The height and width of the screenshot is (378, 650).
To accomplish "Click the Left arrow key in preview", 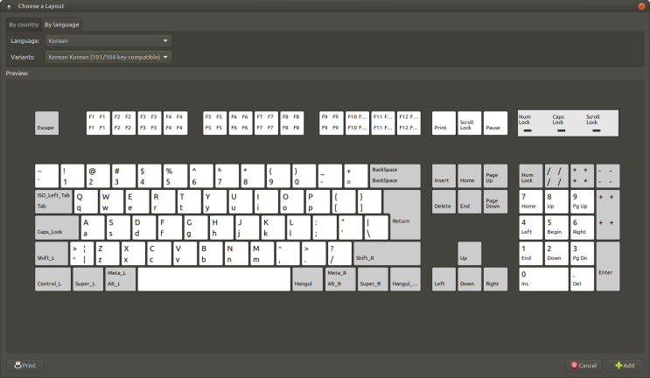I will (444, 279).
